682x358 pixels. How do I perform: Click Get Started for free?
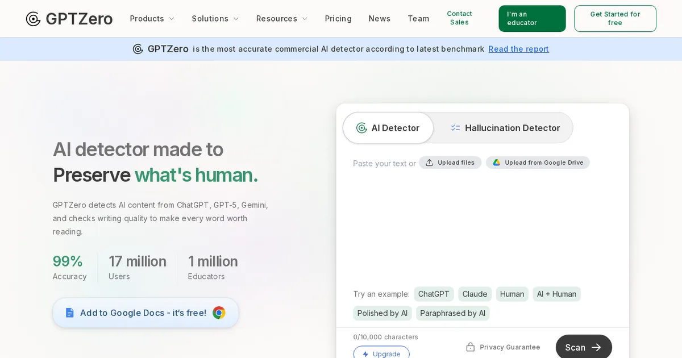[615, 19]
